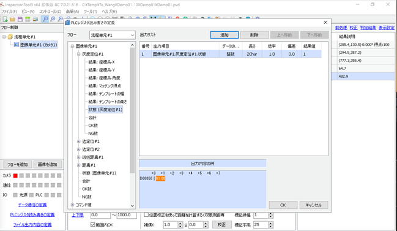397x231 pixels.
Task: Expand the 辺定位#1 tree node
Action: [x=79, y=142]
